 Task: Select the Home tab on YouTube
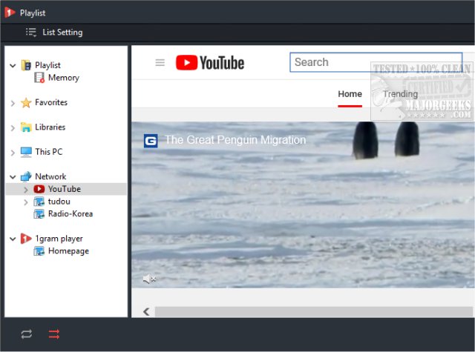[x=350, y=94]
